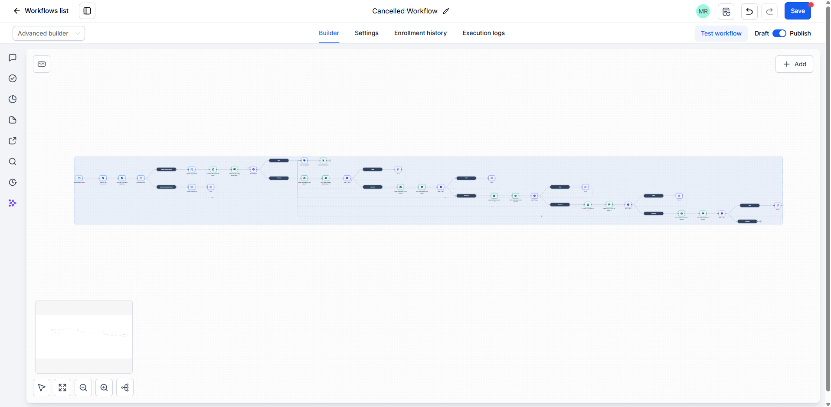Open AI sparkle icon in sidebar

coord(13,203)
